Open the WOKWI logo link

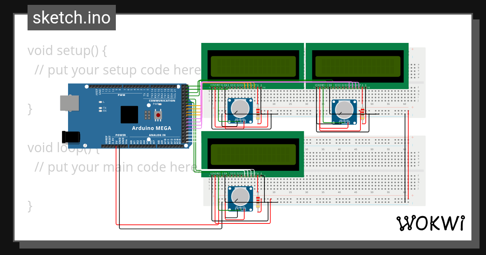point(431,222)
